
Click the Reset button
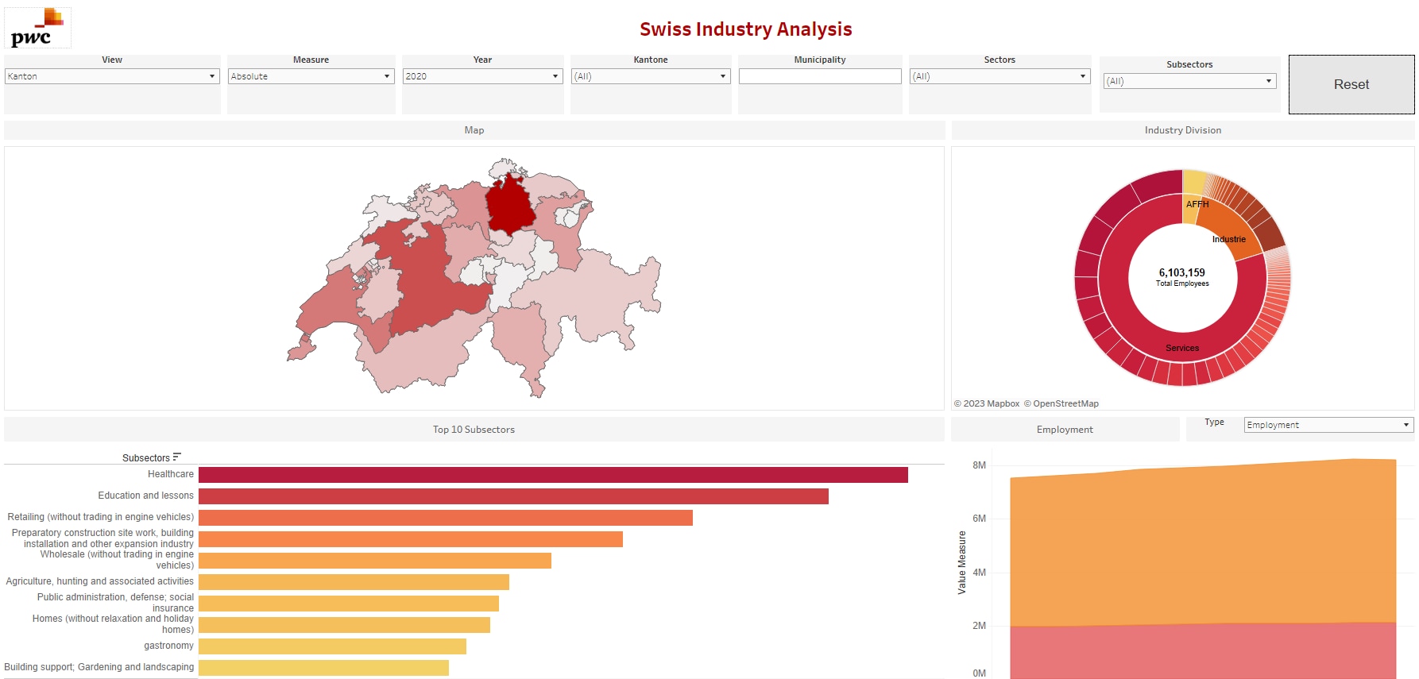click(x=1351, y=84)
